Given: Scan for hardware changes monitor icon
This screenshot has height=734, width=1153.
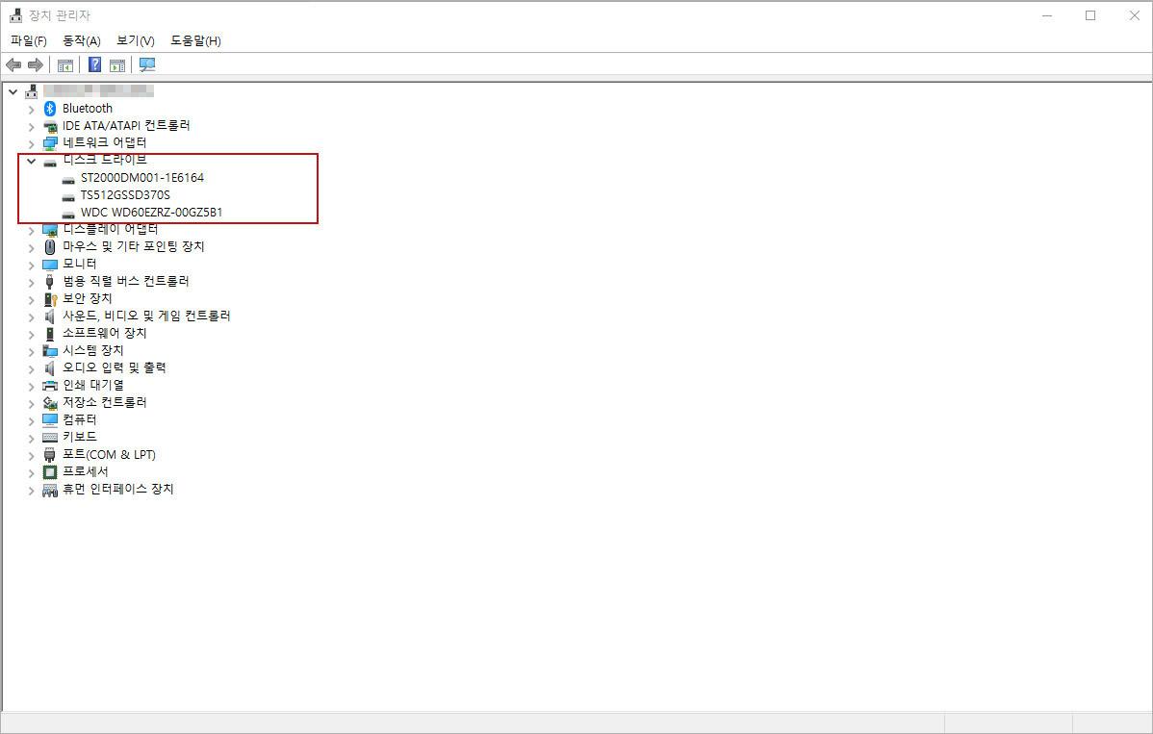Looking at the screenshot, I should 147,64.
